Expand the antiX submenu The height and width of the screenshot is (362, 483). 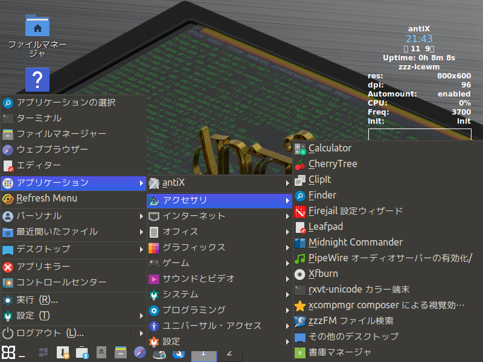[x=220, y=183]
